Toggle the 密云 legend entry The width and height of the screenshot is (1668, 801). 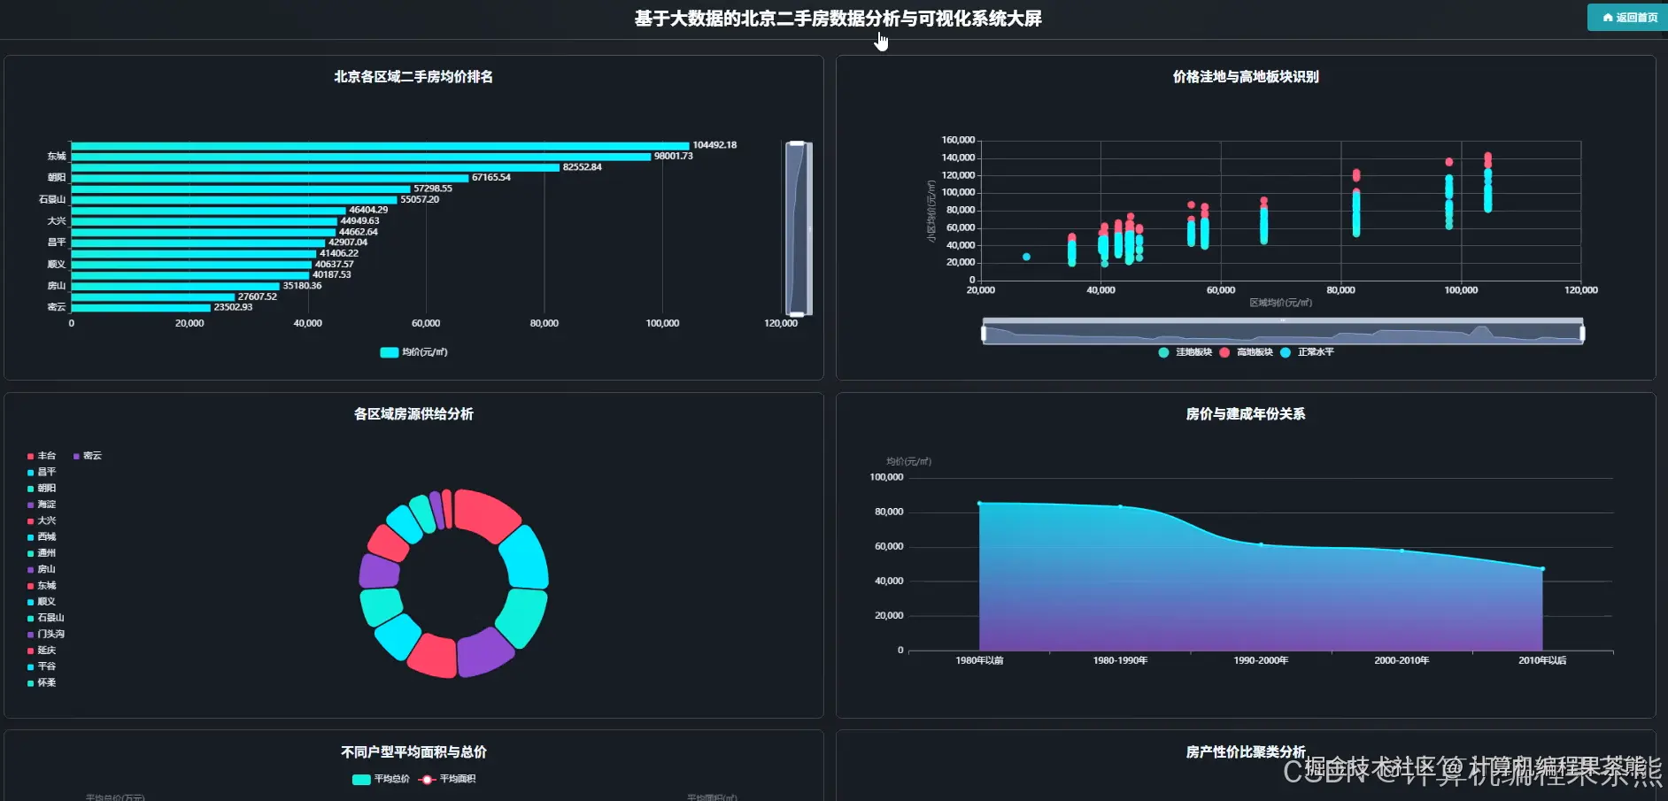point(88,456)
